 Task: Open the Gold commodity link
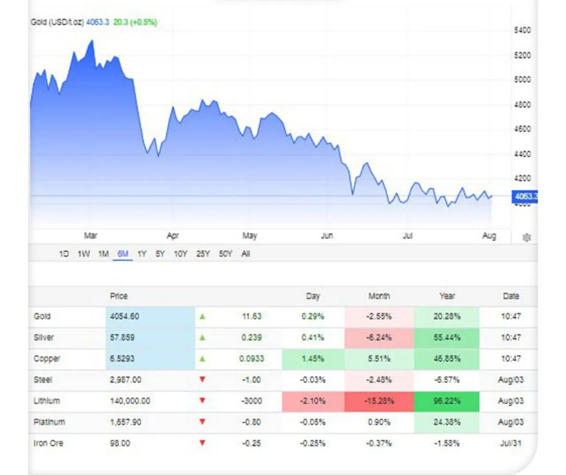tap(42, 316)
